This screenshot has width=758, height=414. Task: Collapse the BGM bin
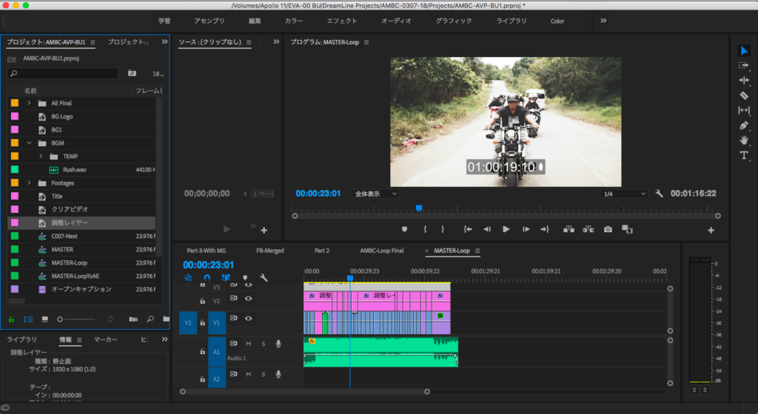click(29, 143)
